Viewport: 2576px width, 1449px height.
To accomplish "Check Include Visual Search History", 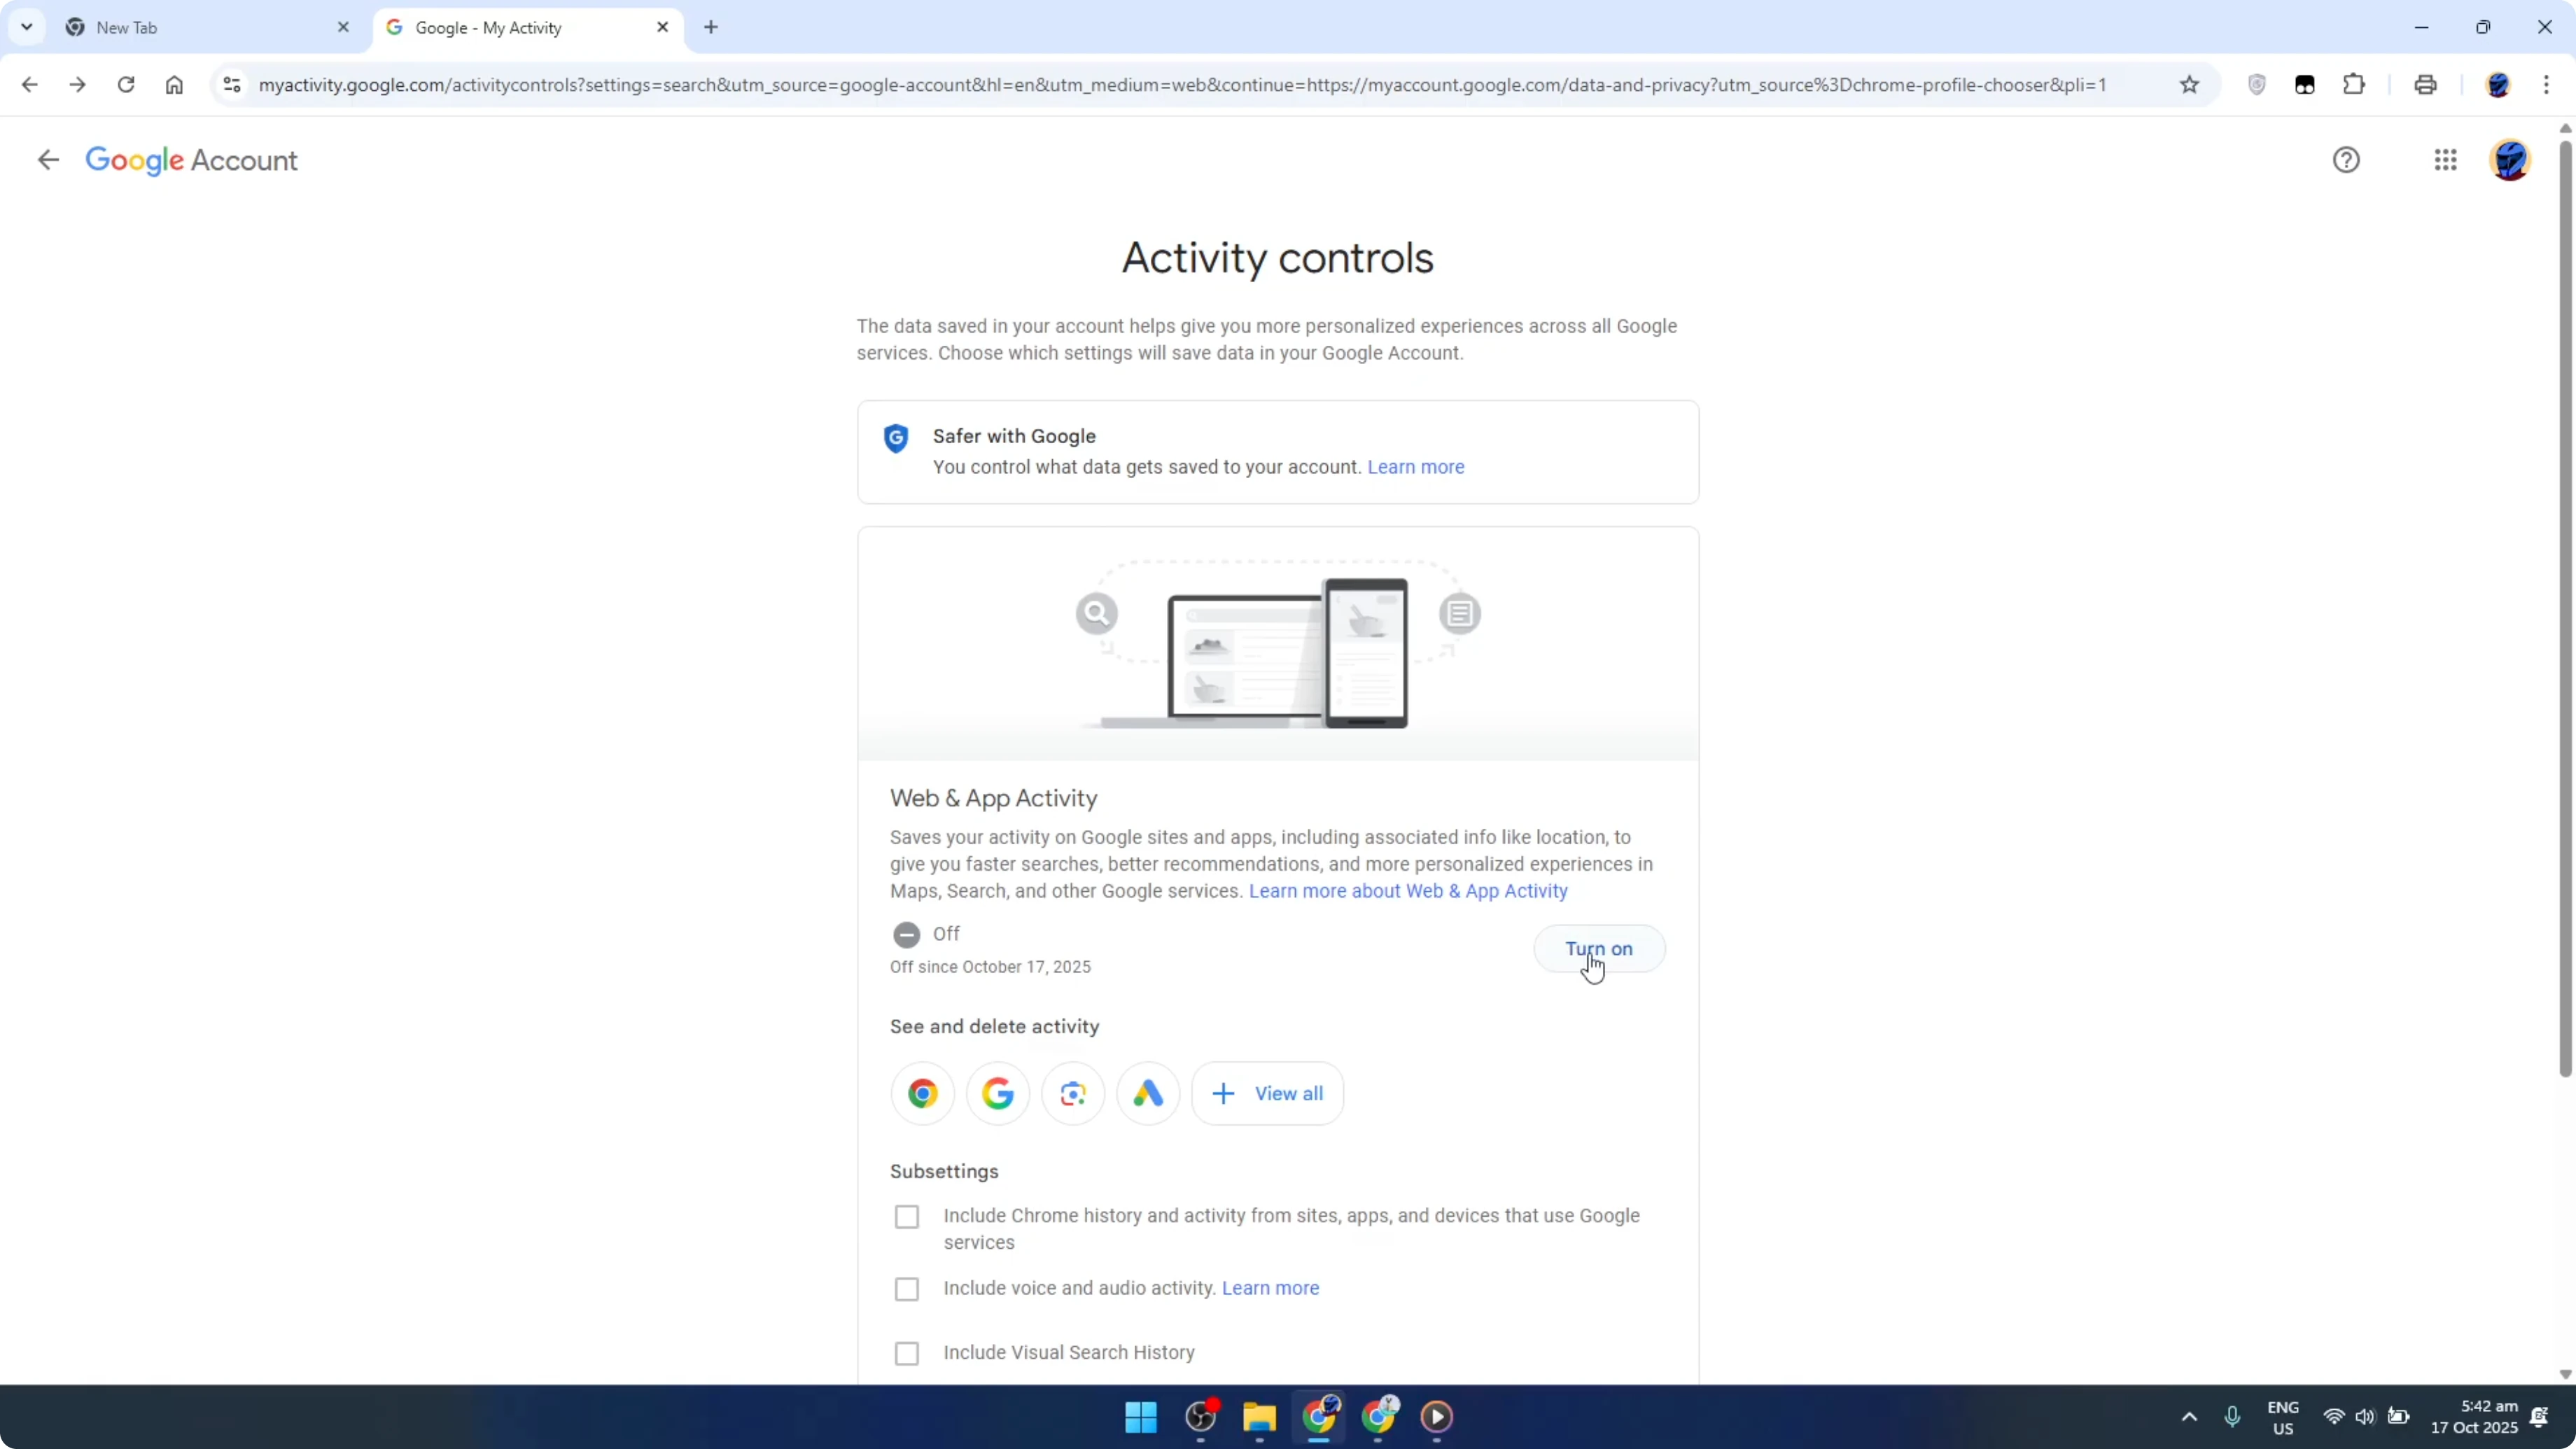I will click(907, 1352).
